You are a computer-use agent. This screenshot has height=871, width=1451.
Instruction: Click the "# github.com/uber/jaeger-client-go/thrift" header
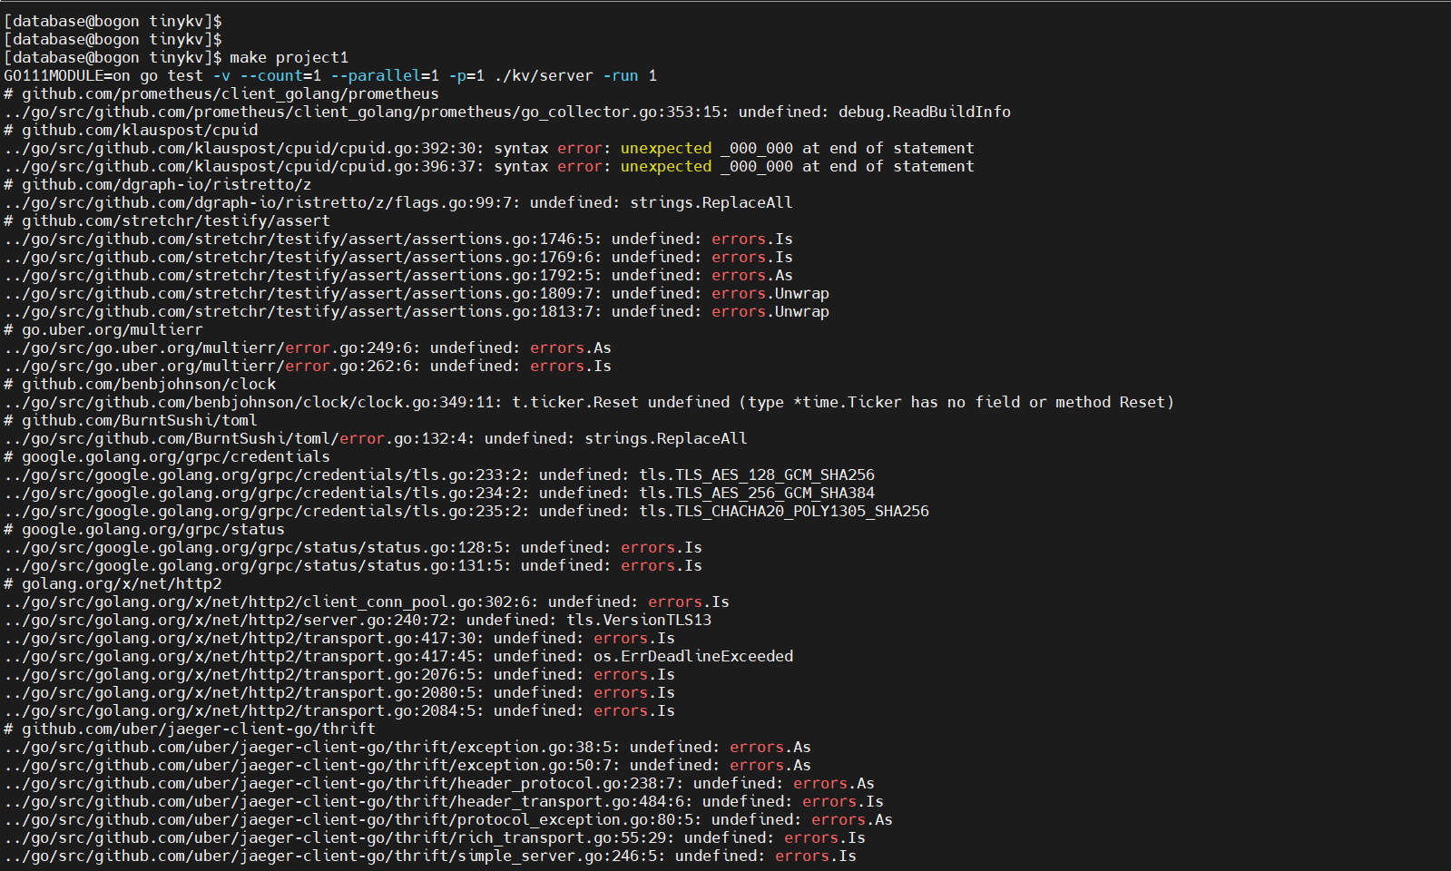(x=189, y=729)
